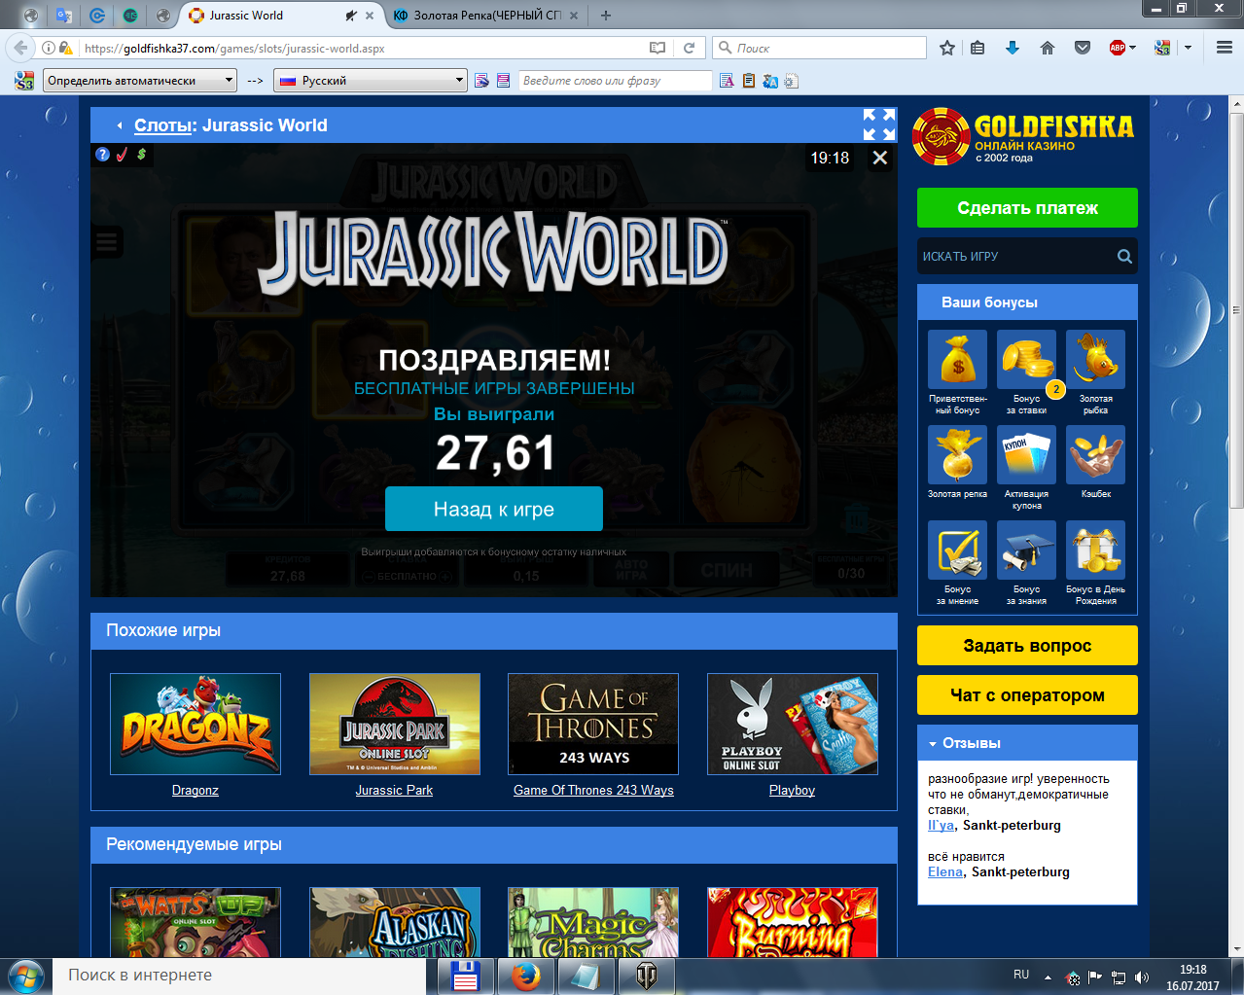The image size is (1244, 995).
Task: Open the browser bookmarks list icon
Action: point(978,48)
